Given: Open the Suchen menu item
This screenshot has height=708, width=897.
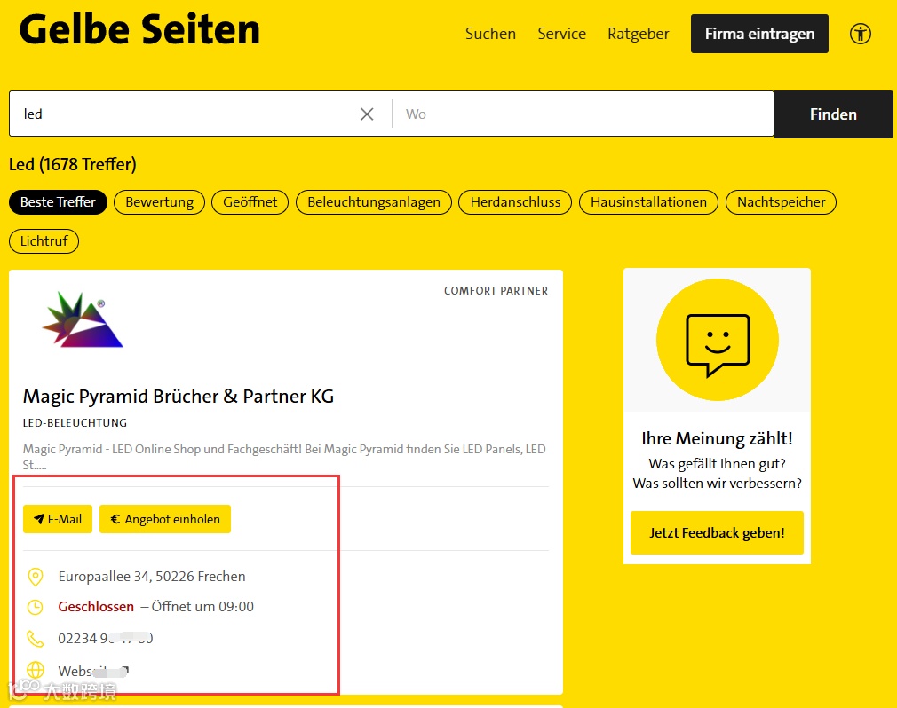Looking at the screenshot, I should 490,34.
